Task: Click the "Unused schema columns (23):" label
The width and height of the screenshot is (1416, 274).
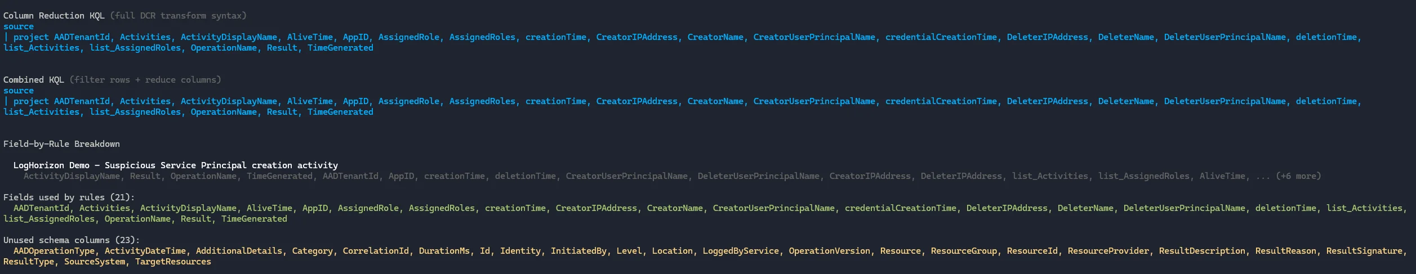Action: [72, 240]
